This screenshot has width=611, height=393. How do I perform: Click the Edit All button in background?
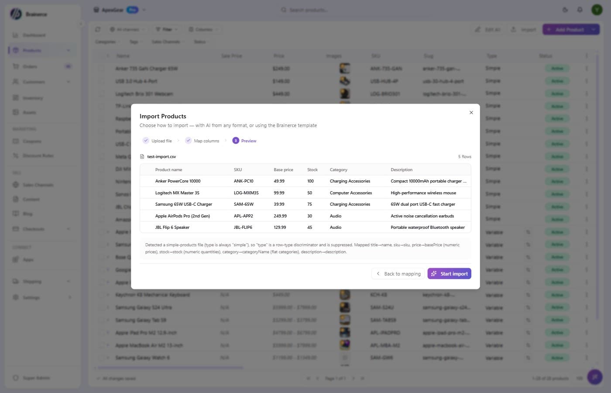(x=487, y=29)
